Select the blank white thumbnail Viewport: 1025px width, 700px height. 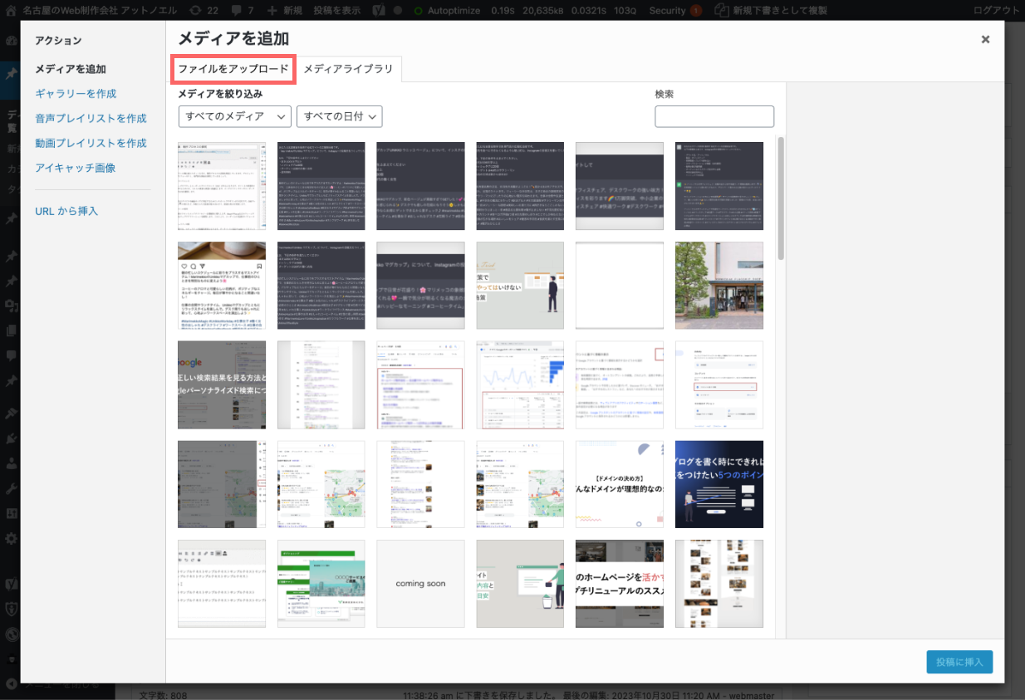(620, 285)
